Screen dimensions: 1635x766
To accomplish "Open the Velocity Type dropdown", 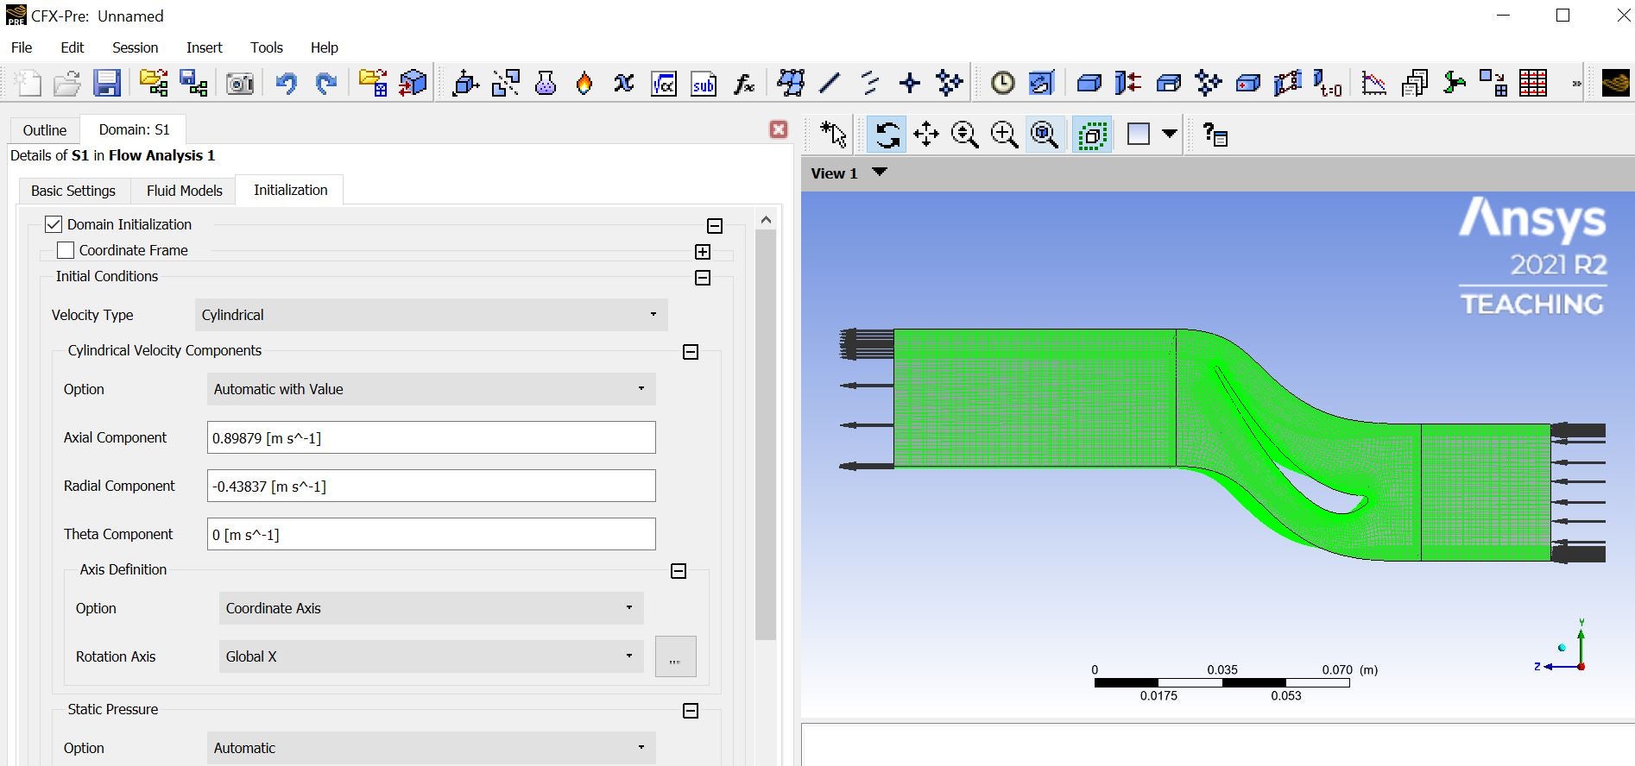I will [x=431, y=315].
